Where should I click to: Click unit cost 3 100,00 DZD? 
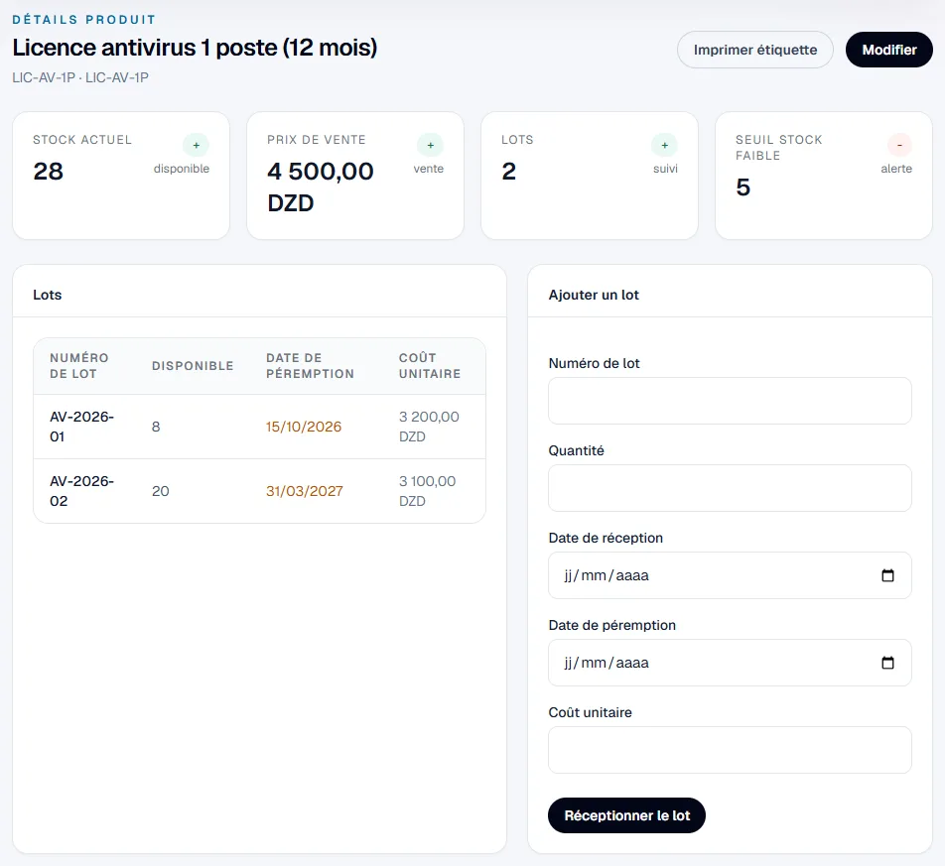(x=427, y=491)
